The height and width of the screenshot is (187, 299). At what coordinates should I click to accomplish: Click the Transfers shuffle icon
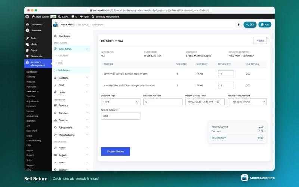[55, 113]
